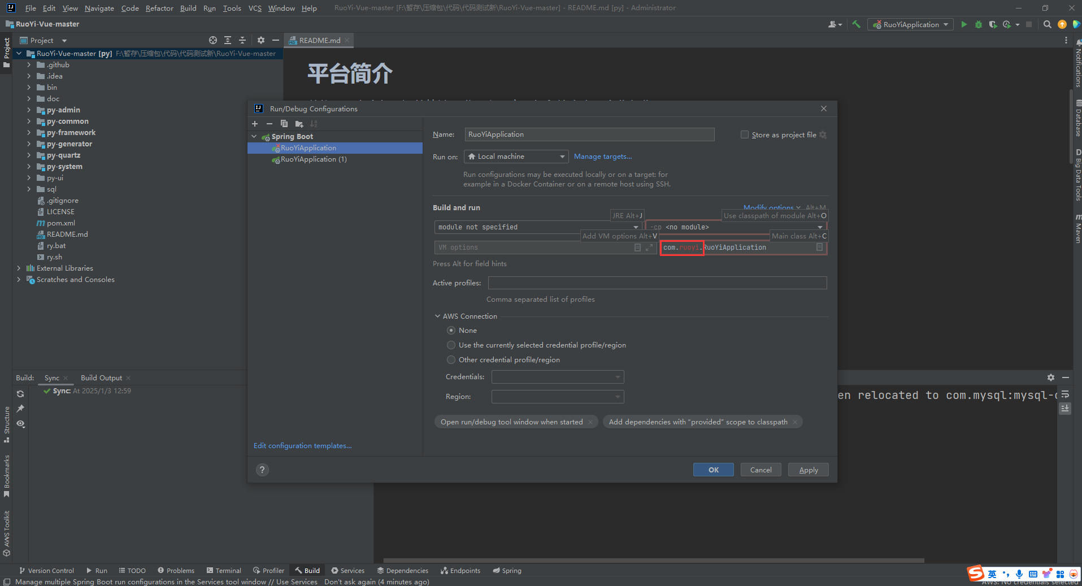Open Services tool window tab
The width and height of the screenshot is (1082, 586).
pyautogui.click(x=347, y=571)
